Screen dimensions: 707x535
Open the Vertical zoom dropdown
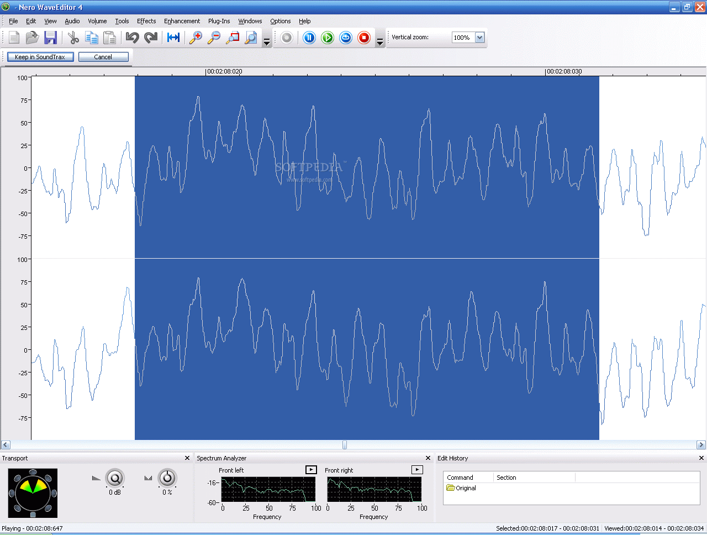(x=479, y=38)
